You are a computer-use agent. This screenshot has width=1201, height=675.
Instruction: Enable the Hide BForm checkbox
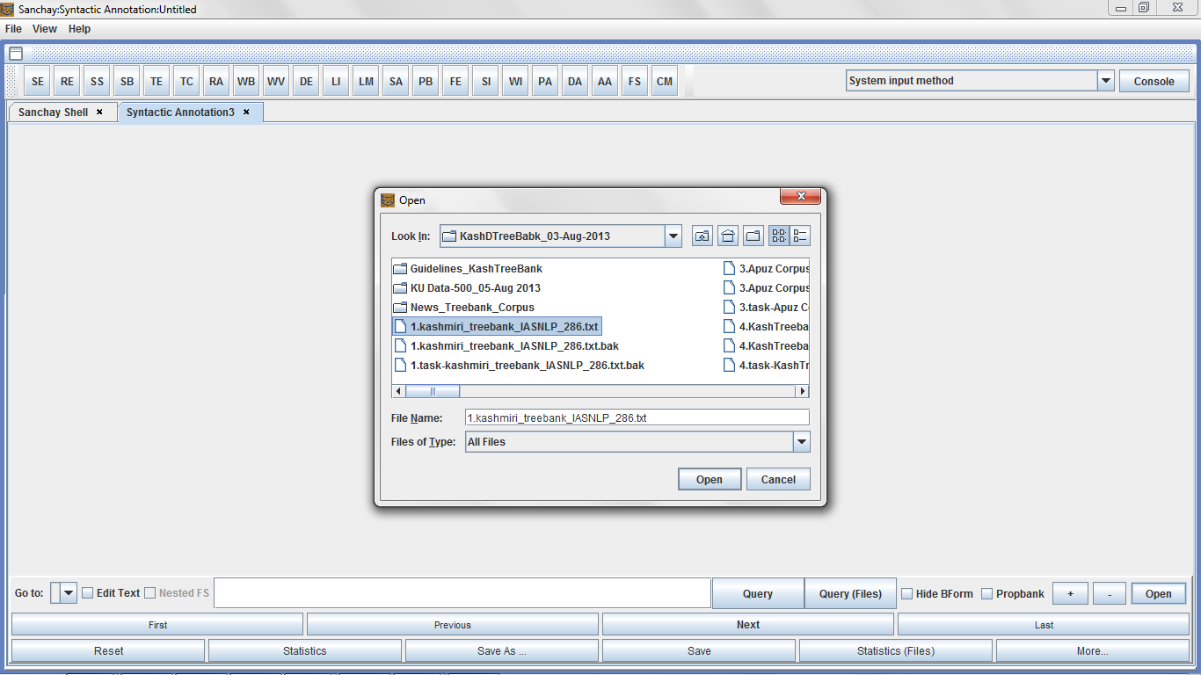click(x=906, y=594)
